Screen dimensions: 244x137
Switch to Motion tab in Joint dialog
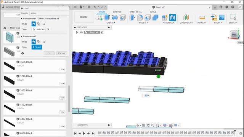34,13
